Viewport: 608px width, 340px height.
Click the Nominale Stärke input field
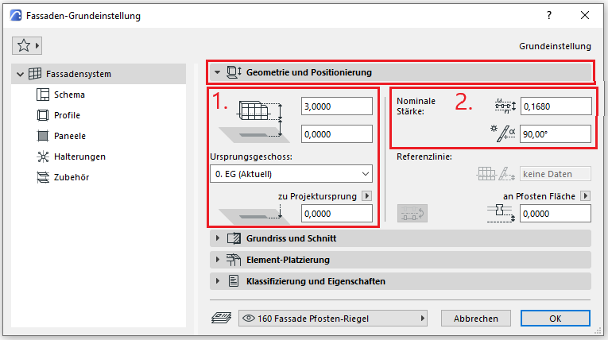556,106
